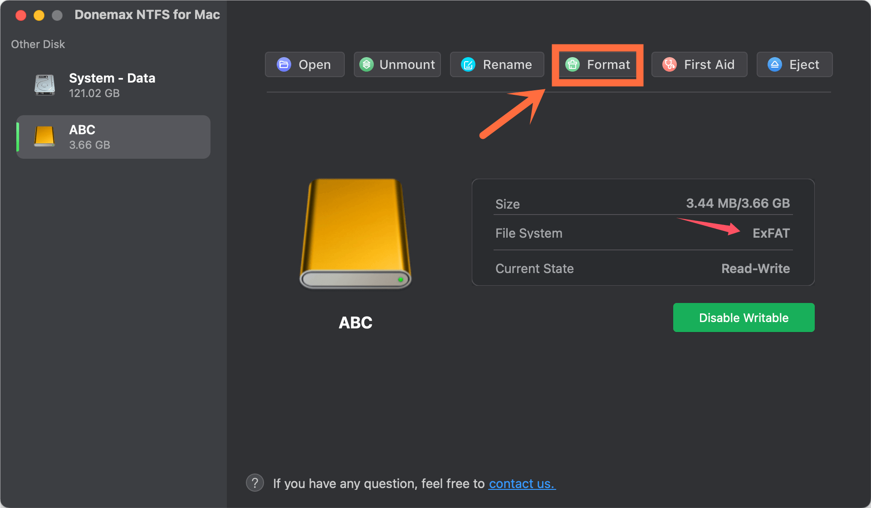
Task: Format the ABC drive
Action: pos(597,64)
